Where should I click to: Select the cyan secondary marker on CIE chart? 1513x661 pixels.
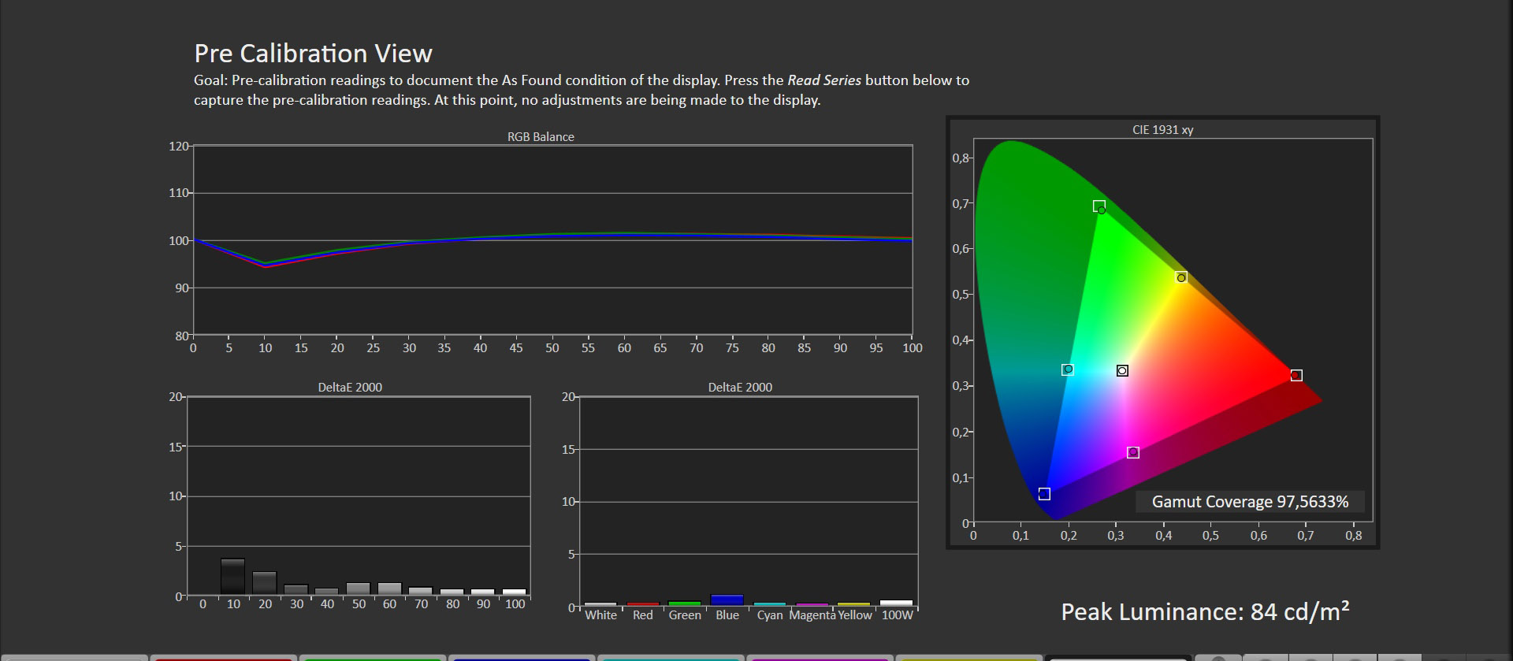point(1068,369)
